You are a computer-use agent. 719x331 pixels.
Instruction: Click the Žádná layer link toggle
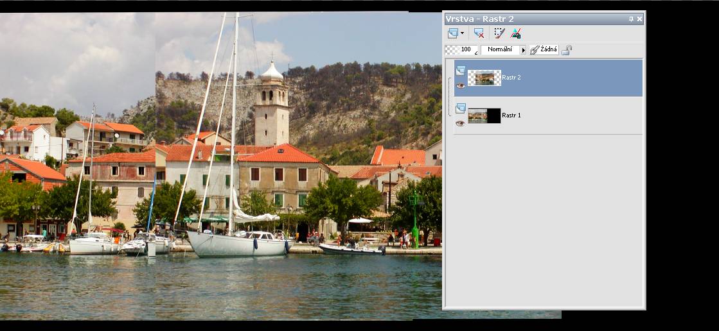[x=544, y=49]
